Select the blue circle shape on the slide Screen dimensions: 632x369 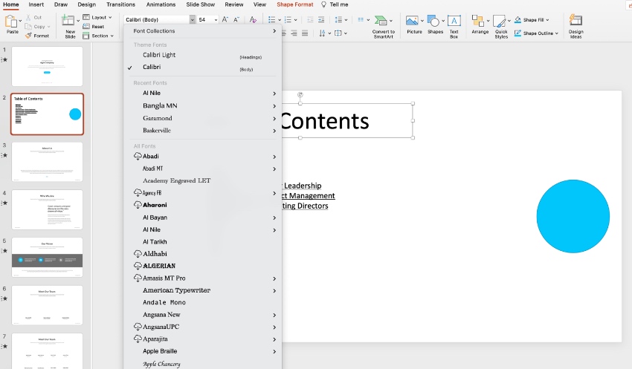point(573,217)
